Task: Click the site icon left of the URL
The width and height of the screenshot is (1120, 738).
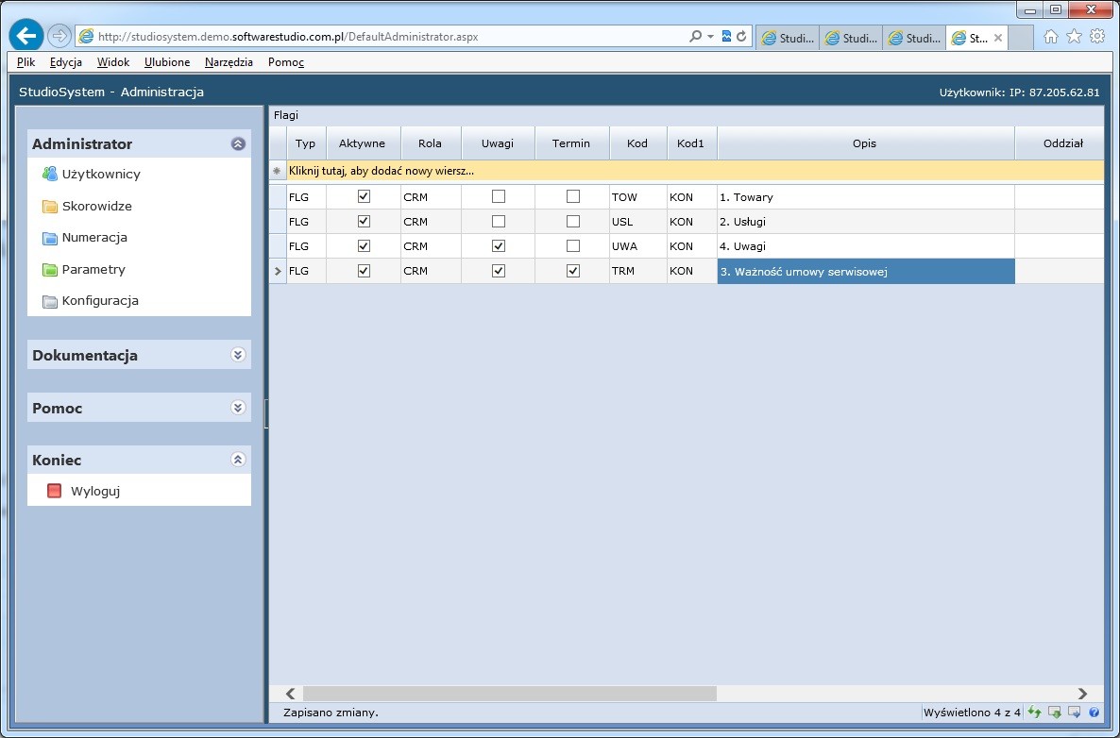Action: coord(87,37)
